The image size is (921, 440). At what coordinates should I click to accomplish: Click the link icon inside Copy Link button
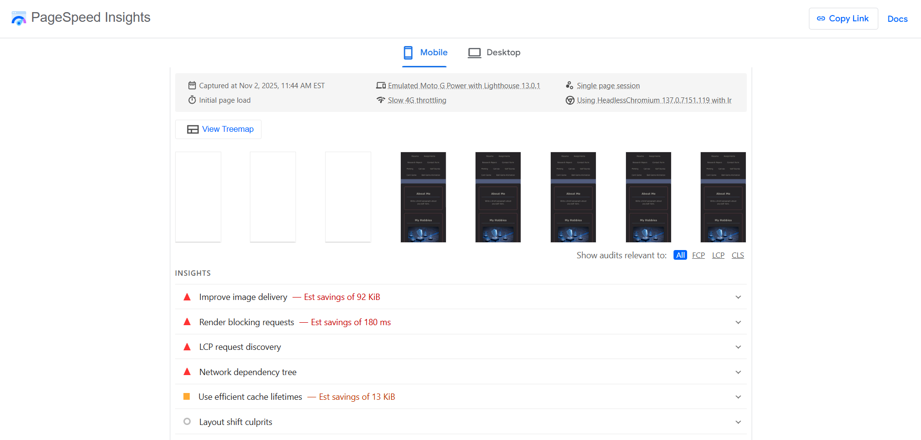click(821, 18)
